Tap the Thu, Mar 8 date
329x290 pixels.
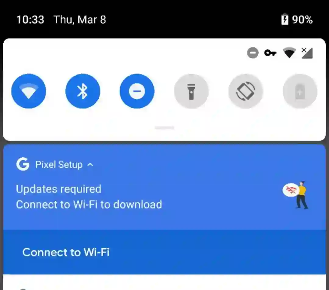80,20
